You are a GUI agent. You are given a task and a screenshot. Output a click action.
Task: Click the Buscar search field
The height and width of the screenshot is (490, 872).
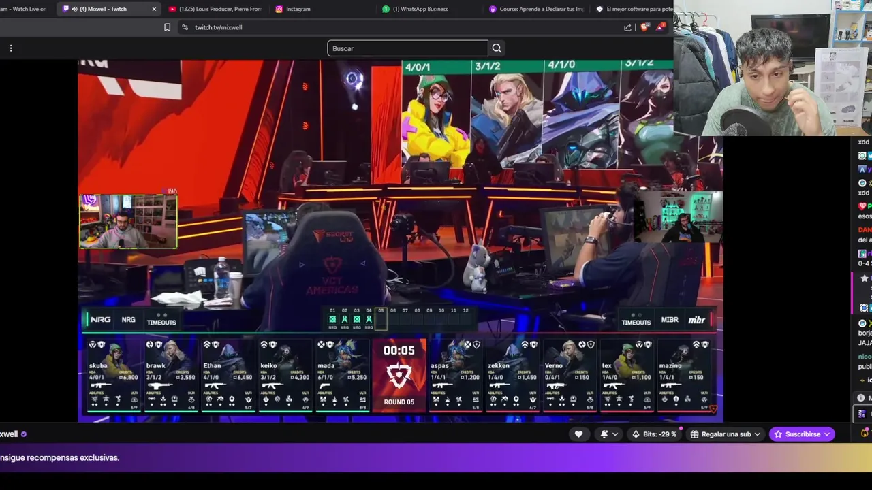tap(407, 48)
